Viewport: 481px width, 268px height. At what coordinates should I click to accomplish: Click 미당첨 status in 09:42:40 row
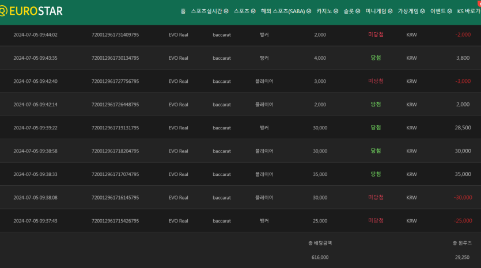[x=376, y=81]
